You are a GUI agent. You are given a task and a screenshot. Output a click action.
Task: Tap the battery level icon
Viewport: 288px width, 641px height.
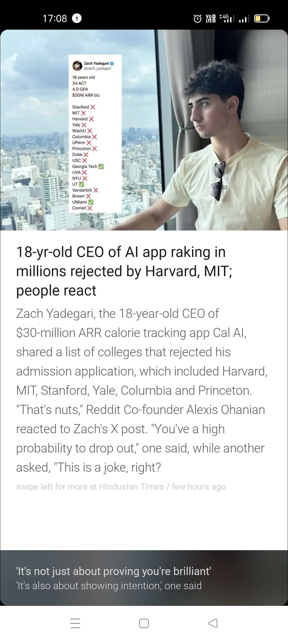[262, 18]
